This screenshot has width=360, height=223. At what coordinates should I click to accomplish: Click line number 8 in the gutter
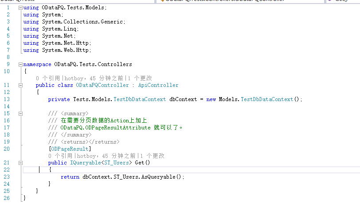point(8,57)
